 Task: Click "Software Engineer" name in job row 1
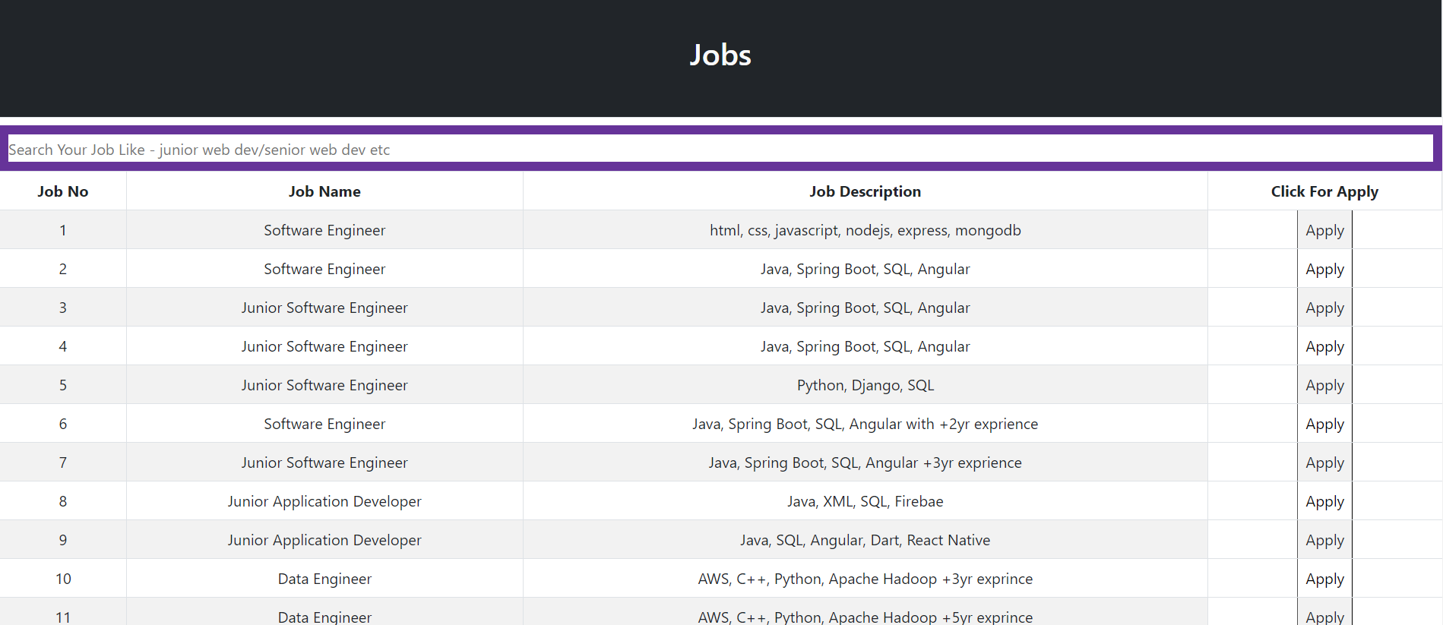324,230
